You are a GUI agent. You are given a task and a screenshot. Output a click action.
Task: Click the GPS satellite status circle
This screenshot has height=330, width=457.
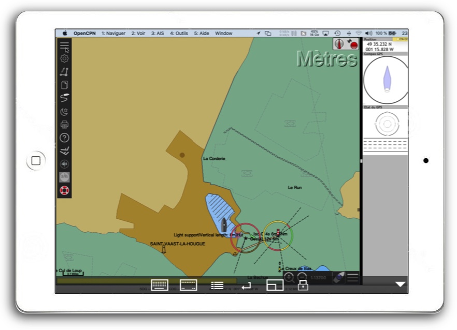(x=387, y=124)
